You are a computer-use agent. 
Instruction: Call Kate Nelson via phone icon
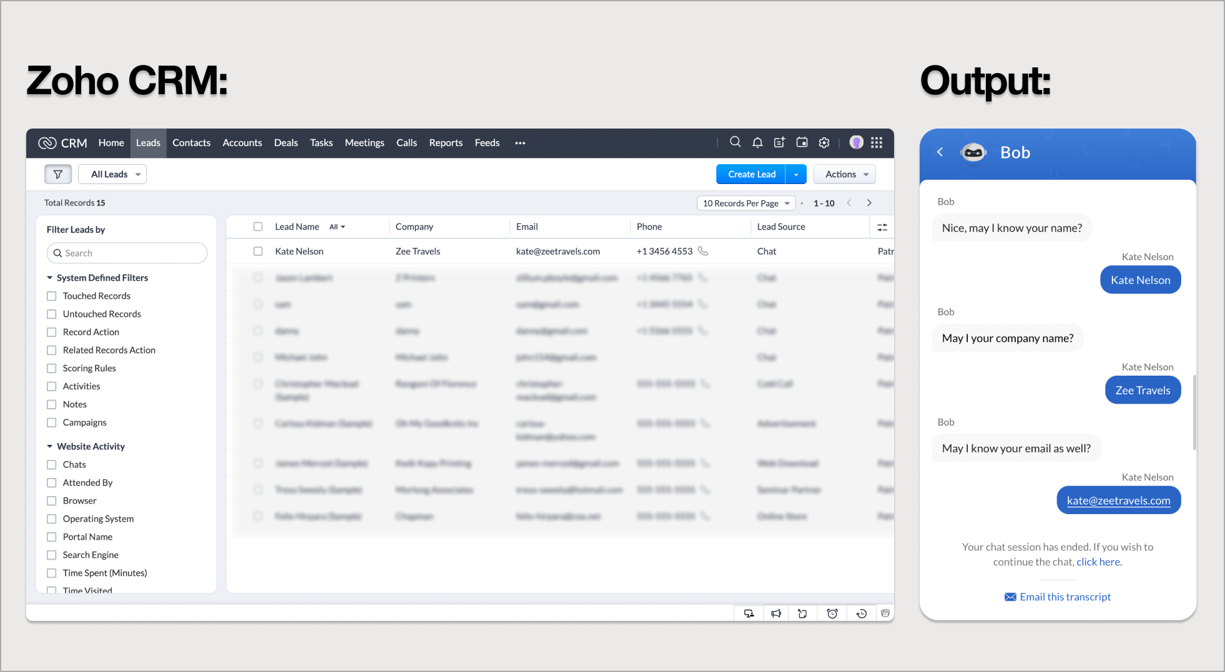pyautogui.click(x=703, y=251)
